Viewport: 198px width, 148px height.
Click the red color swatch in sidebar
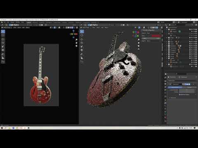tap(156, 36)
